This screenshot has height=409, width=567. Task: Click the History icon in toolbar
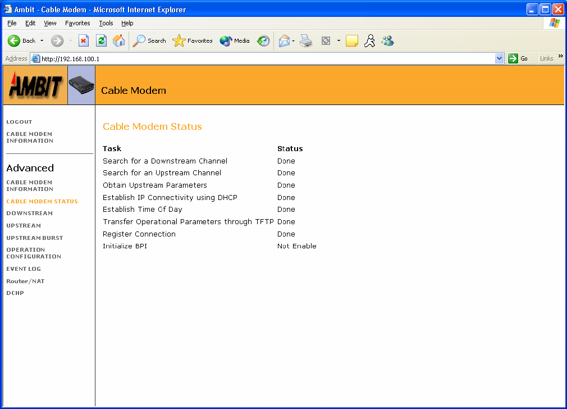coord(263,40)
